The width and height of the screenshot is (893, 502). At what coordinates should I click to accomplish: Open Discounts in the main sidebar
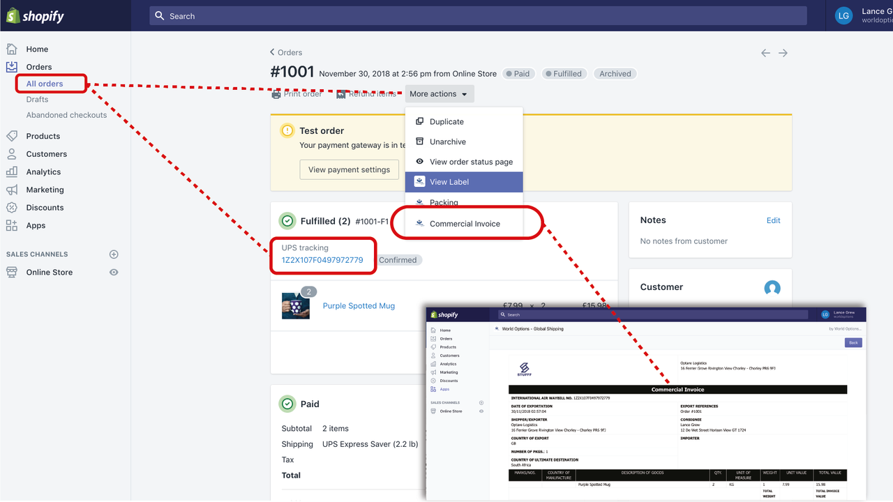(x=45, y=208)
